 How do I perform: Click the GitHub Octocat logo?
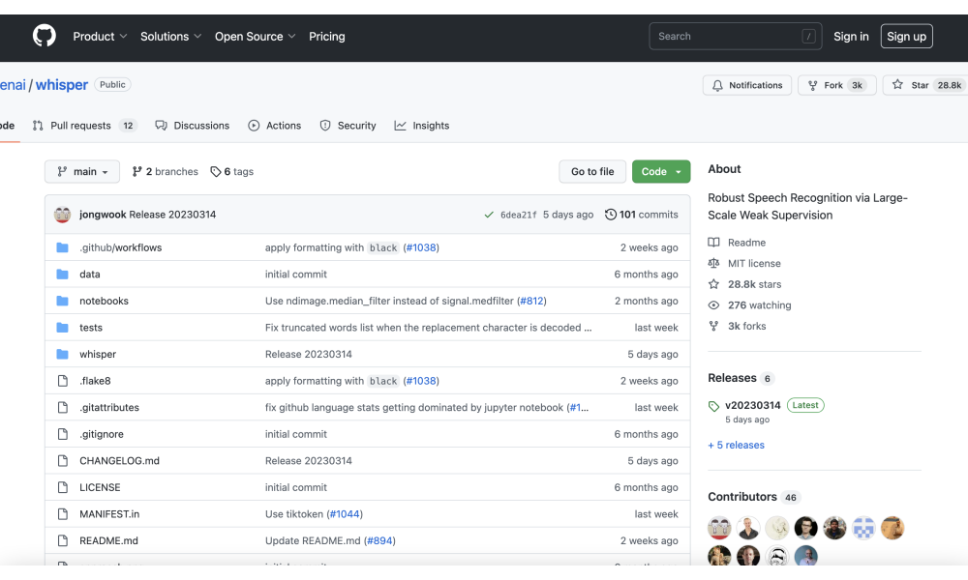click(x=44, y=36)
